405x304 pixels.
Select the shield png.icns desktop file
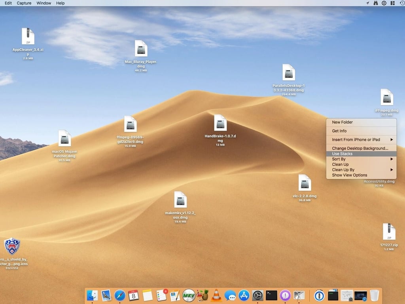click(x=12, y=246)
